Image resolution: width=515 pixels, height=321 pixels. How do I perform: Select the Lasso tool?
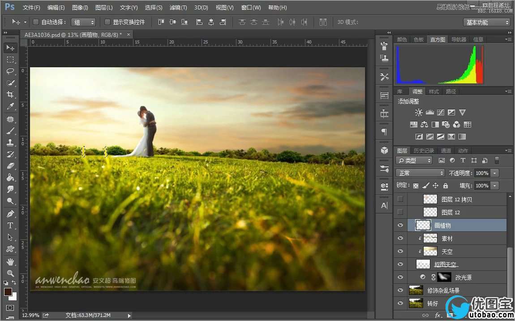10,71
